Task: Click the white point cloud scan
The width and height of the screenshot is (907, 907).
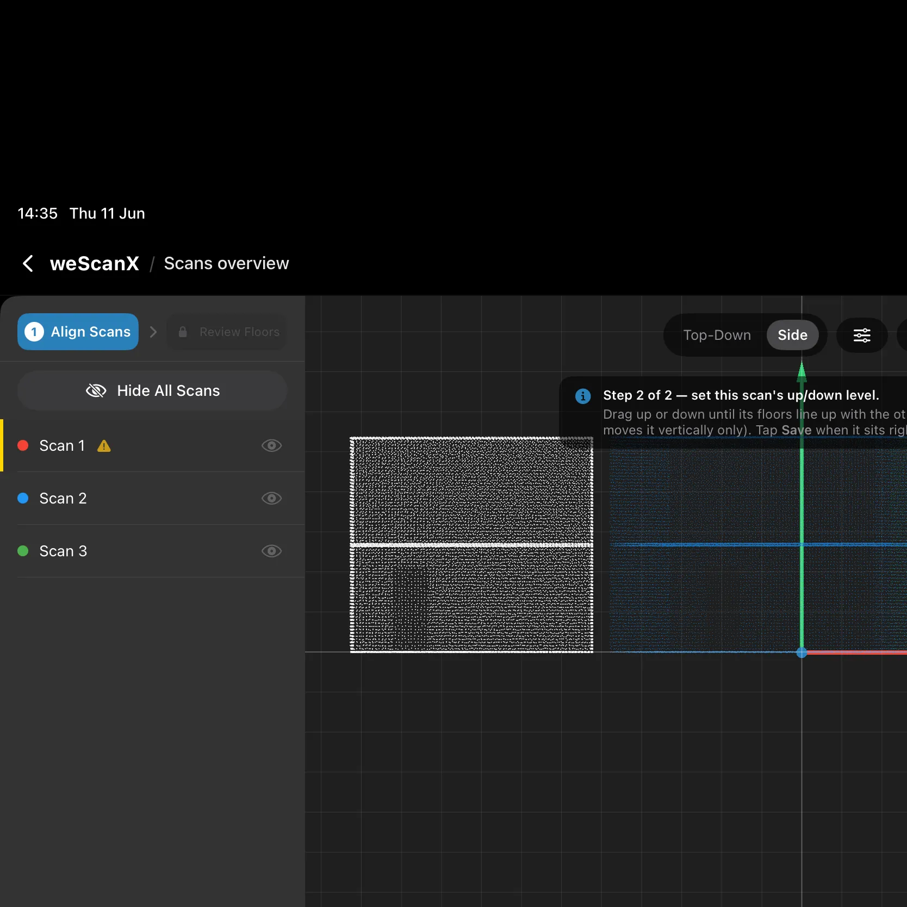Action: (x=471, y=544)
